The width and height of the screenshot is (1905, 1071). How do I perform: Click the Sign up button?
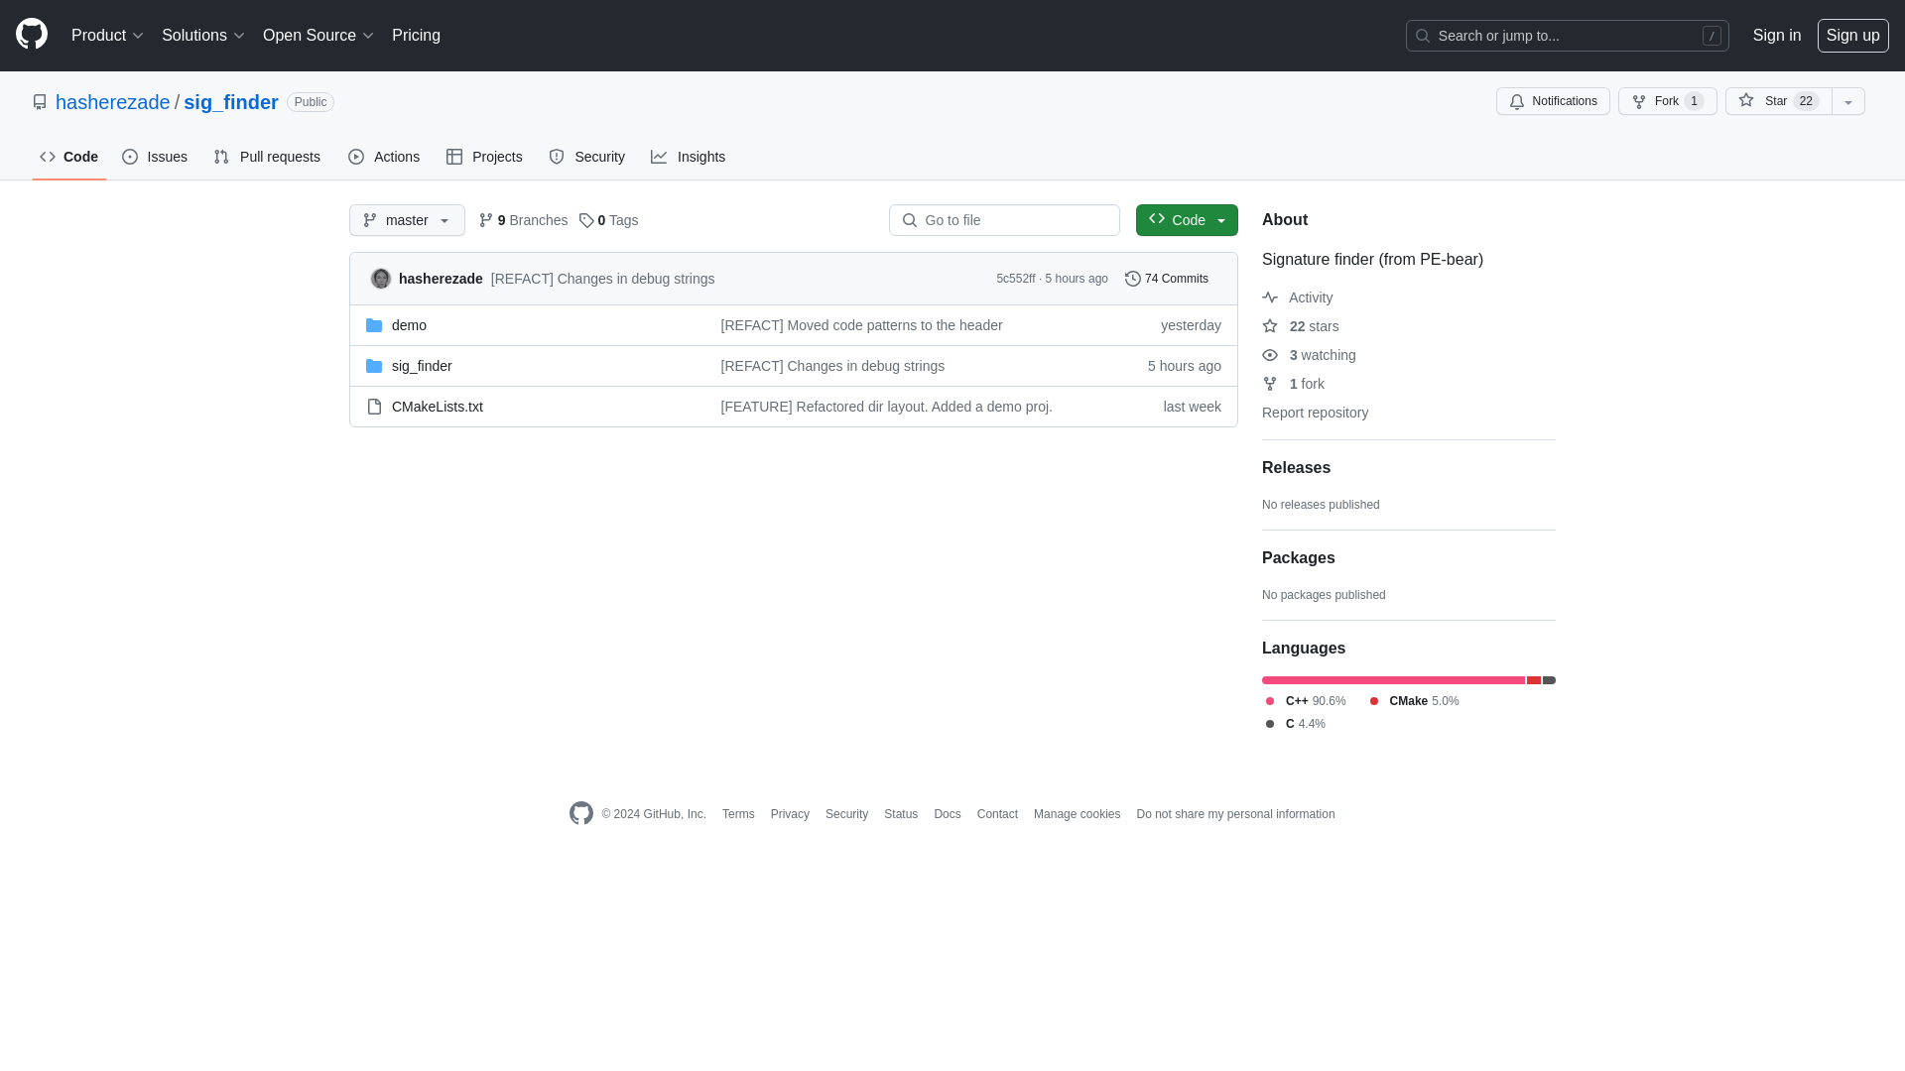tap(1853, 36)
